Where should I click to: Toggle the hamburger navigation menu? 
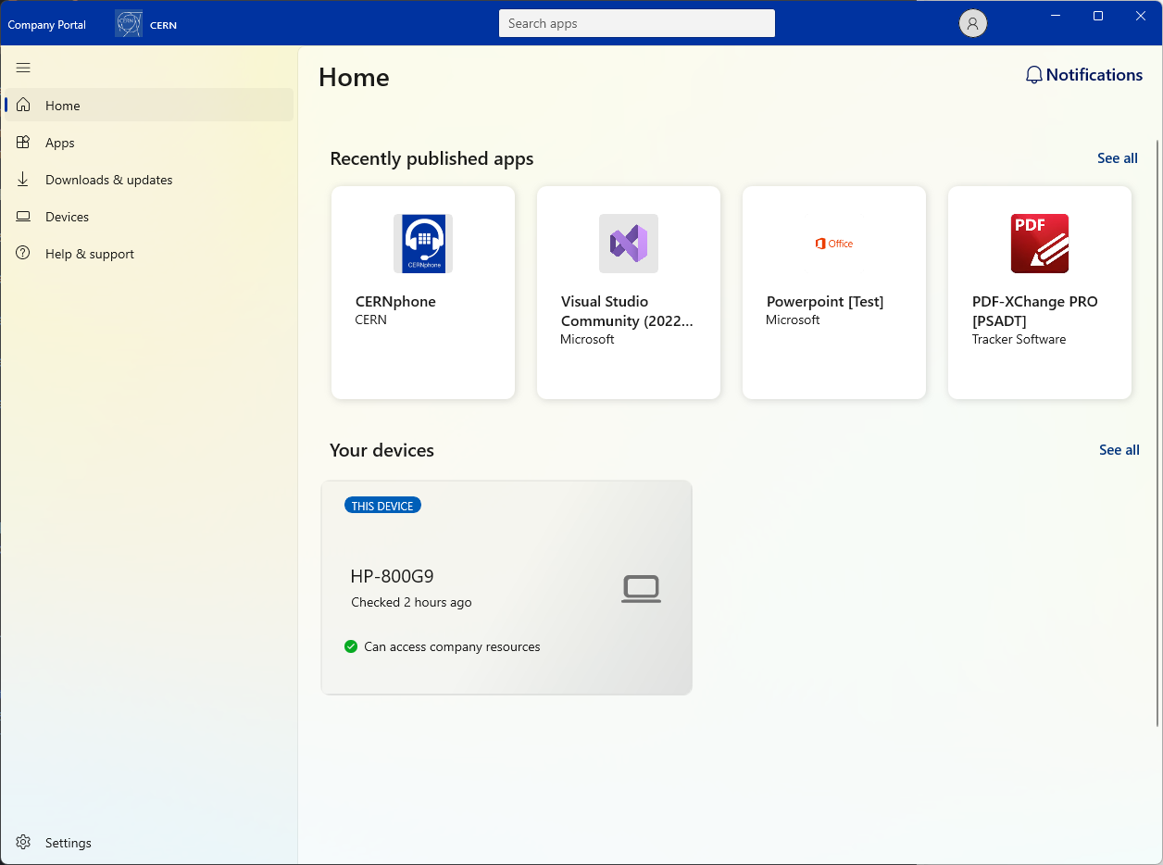click(23, 68)
